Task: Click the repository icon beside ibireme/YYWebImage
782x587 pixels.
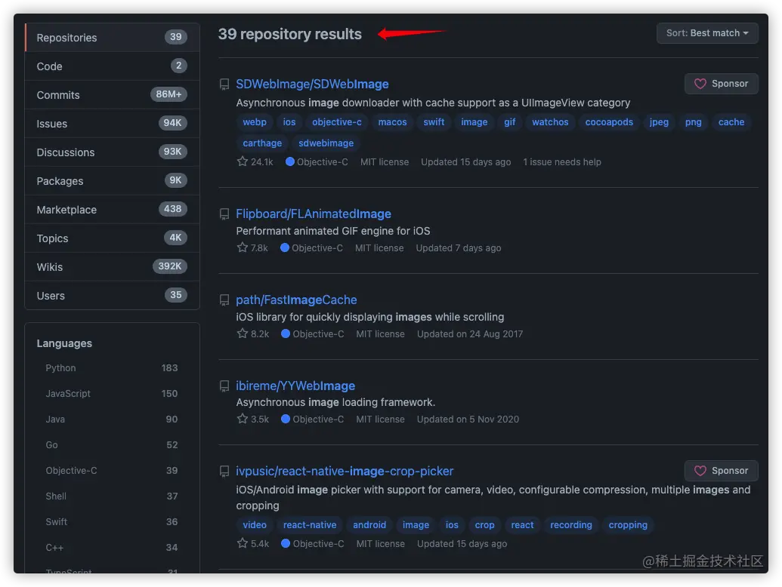Action: tap(224, 386)
